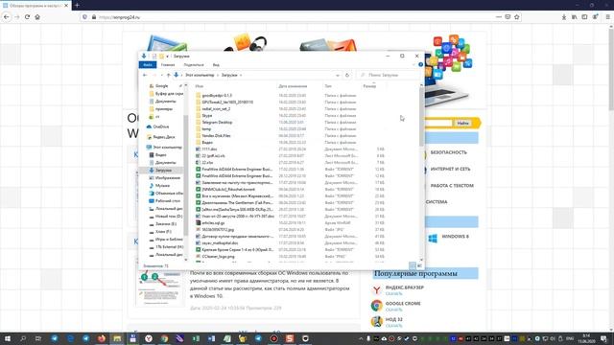Select the Видео folder in the file list
This screenshot has width=614, height=345.
click(x=207, y=143)
